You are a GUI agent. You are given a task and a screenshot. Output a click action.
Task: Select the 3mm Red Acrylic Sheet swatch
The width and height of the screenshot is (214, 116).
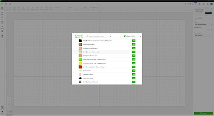(80, 67)
